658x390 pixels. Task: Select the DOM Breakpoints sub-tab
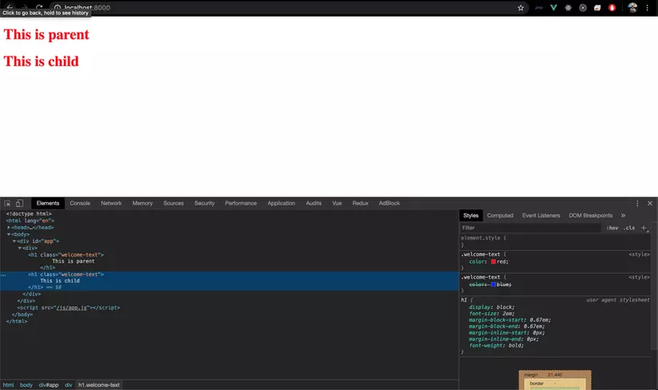tap(591, 216)
